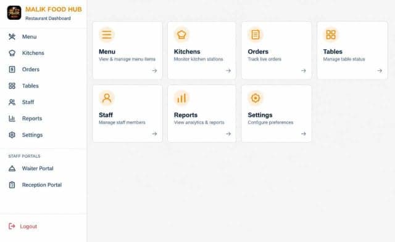The image size is (395, 242).
Task: Click the Kitchens card title
Action: pos(187,52)
